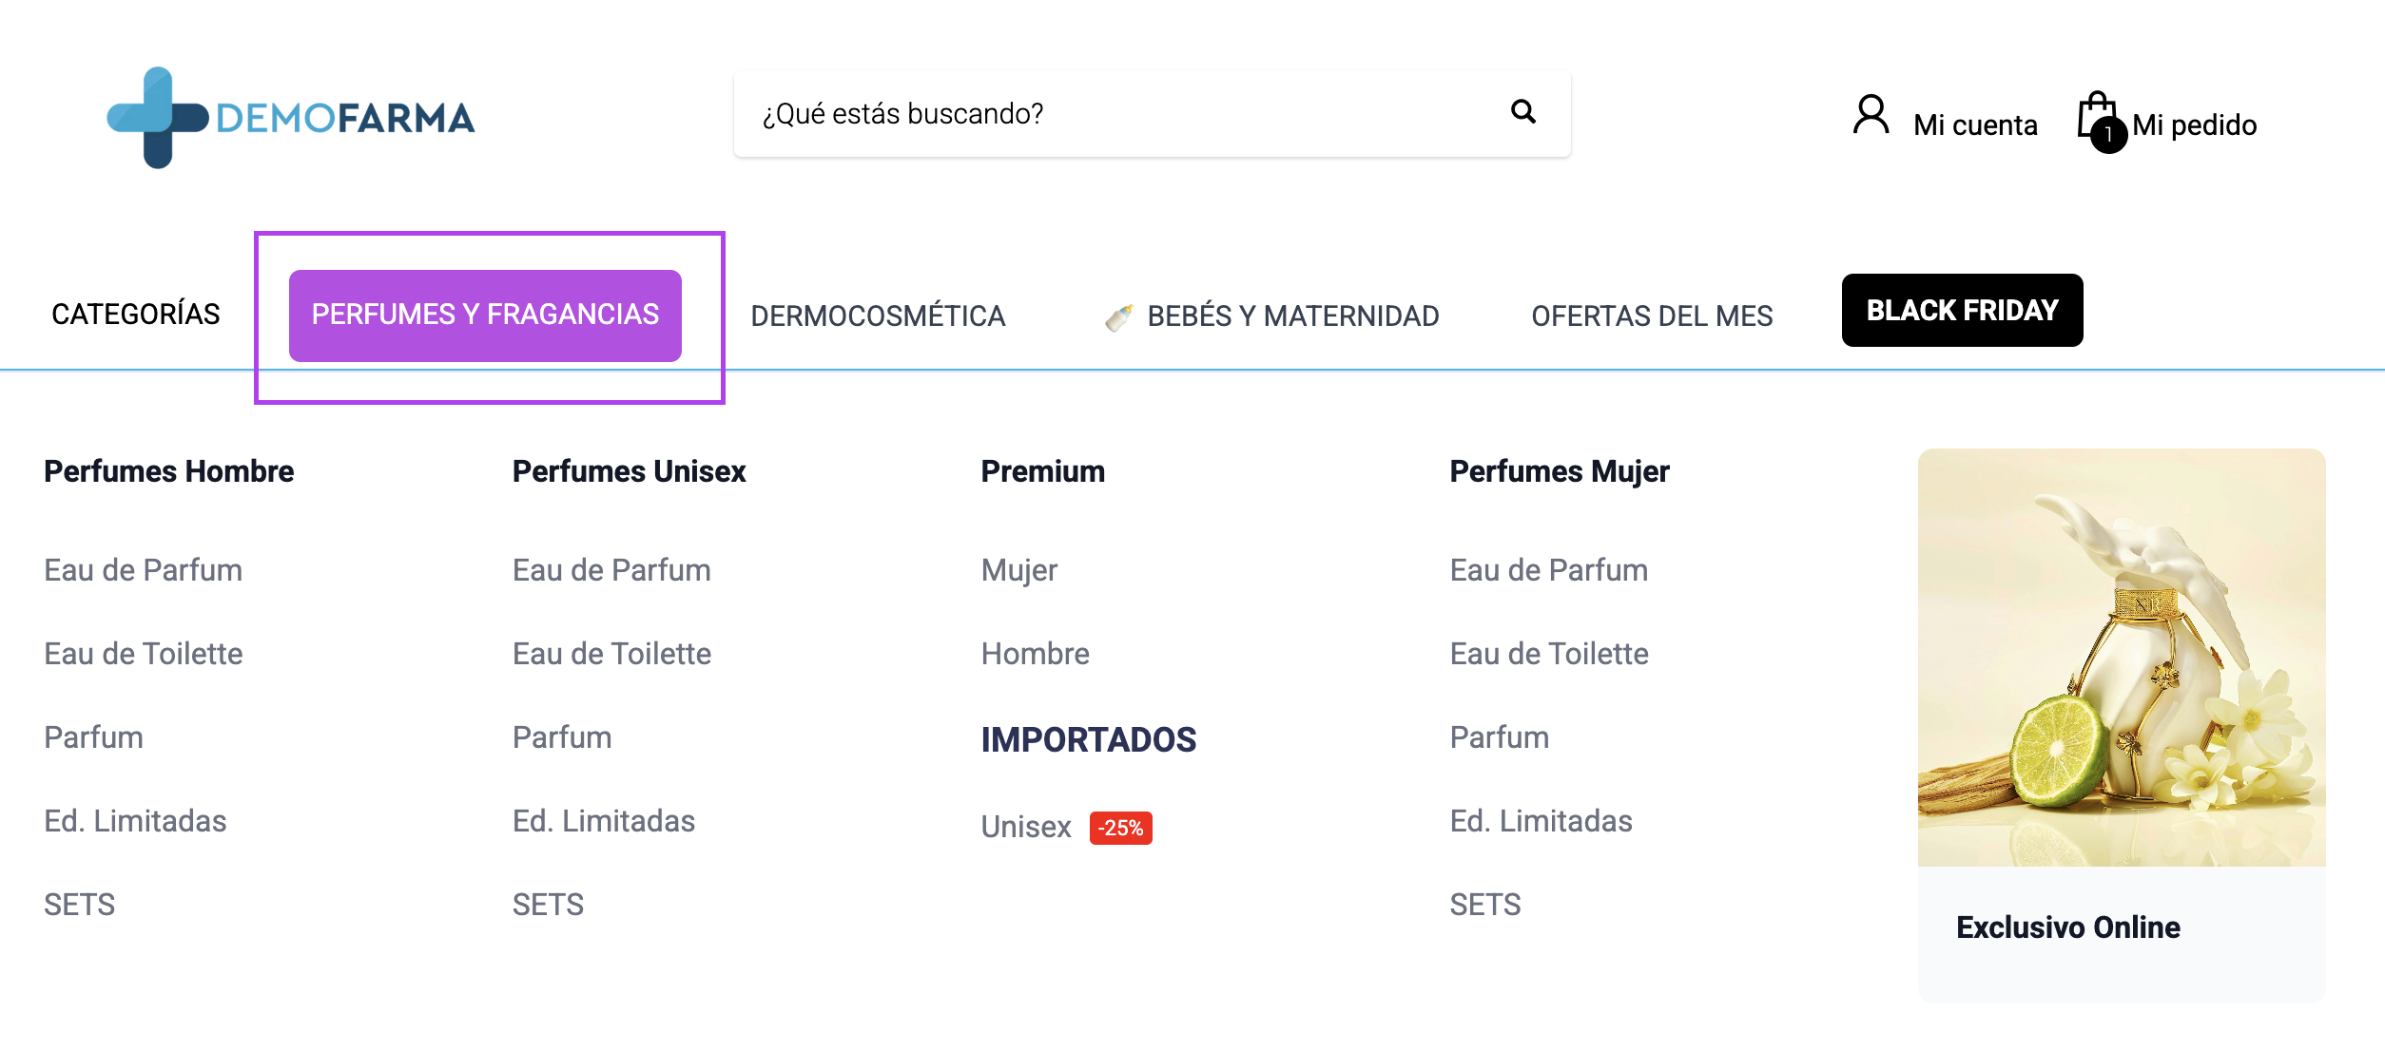Open the Mi pedido link
The width and height of the screenshot is (2385, 1051).
pos(2194,125)
